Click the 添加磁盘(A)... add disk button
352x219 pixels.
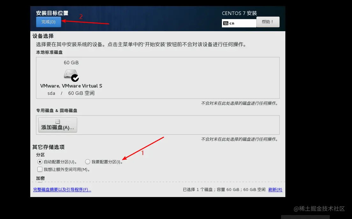[x=58, y=125]
